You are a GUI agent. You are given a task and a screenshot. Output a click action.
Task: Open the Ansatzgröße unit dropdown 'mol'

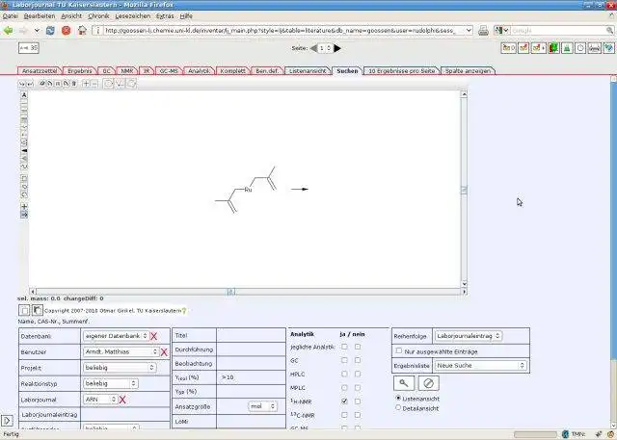pos(262,406)
